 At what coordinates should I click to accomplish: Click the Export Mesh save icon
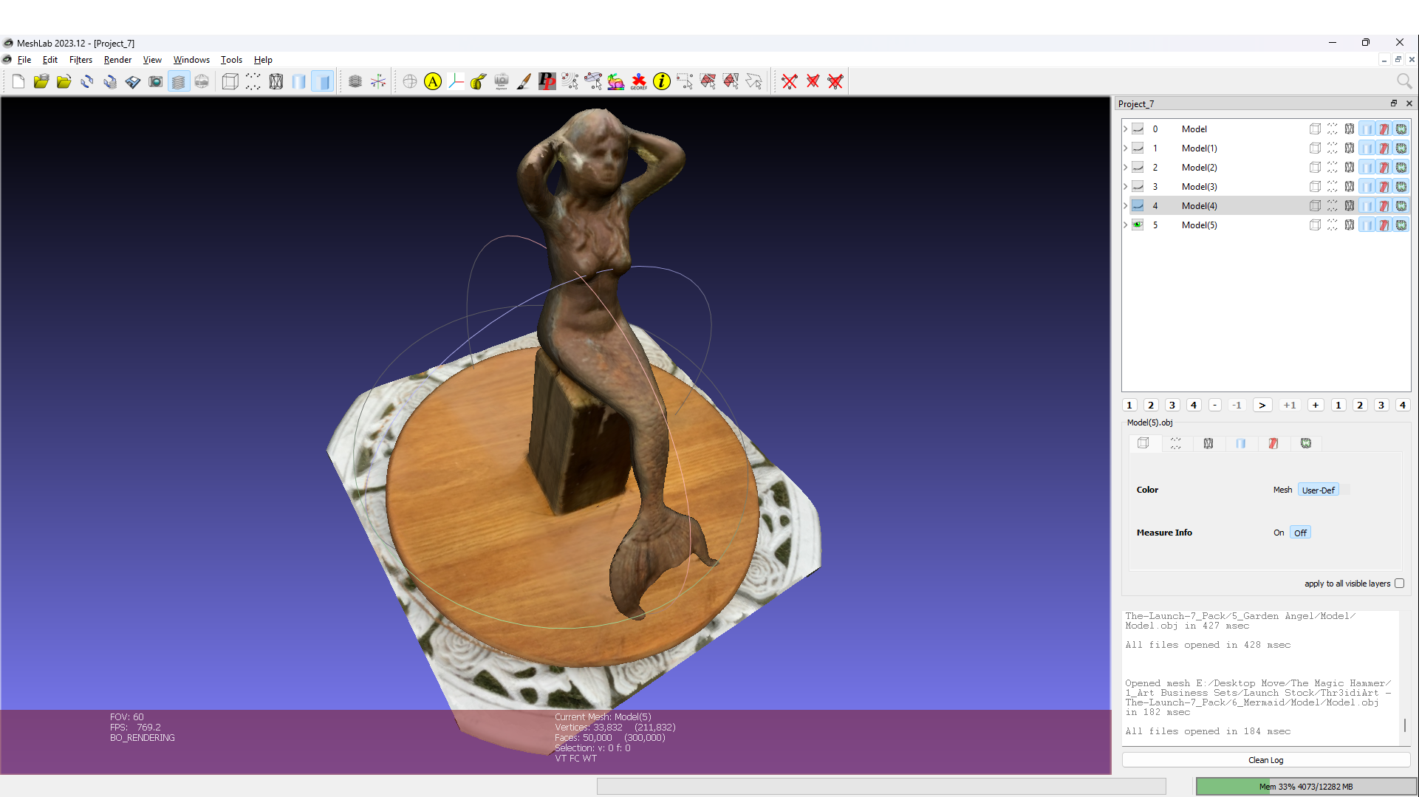pos(133,81)
